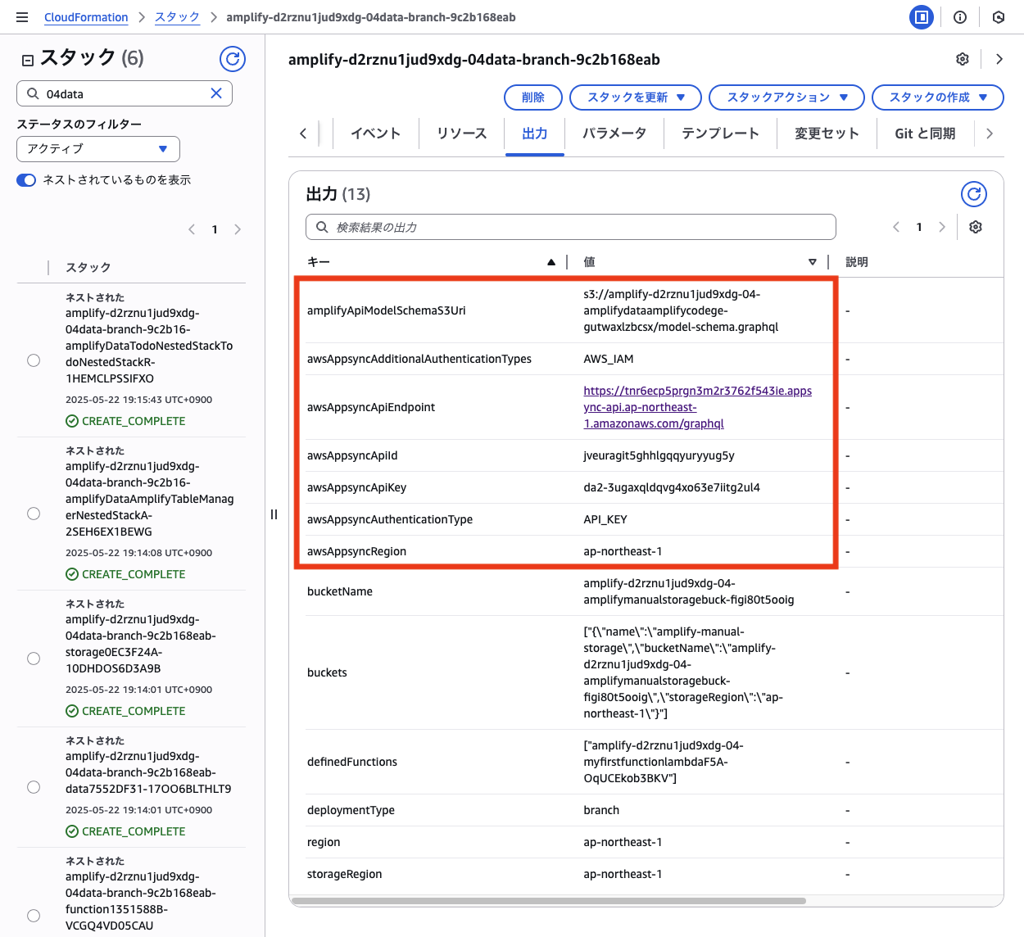Toggle the split panel layout icon

pyautogui.click(x=922, y=17)
